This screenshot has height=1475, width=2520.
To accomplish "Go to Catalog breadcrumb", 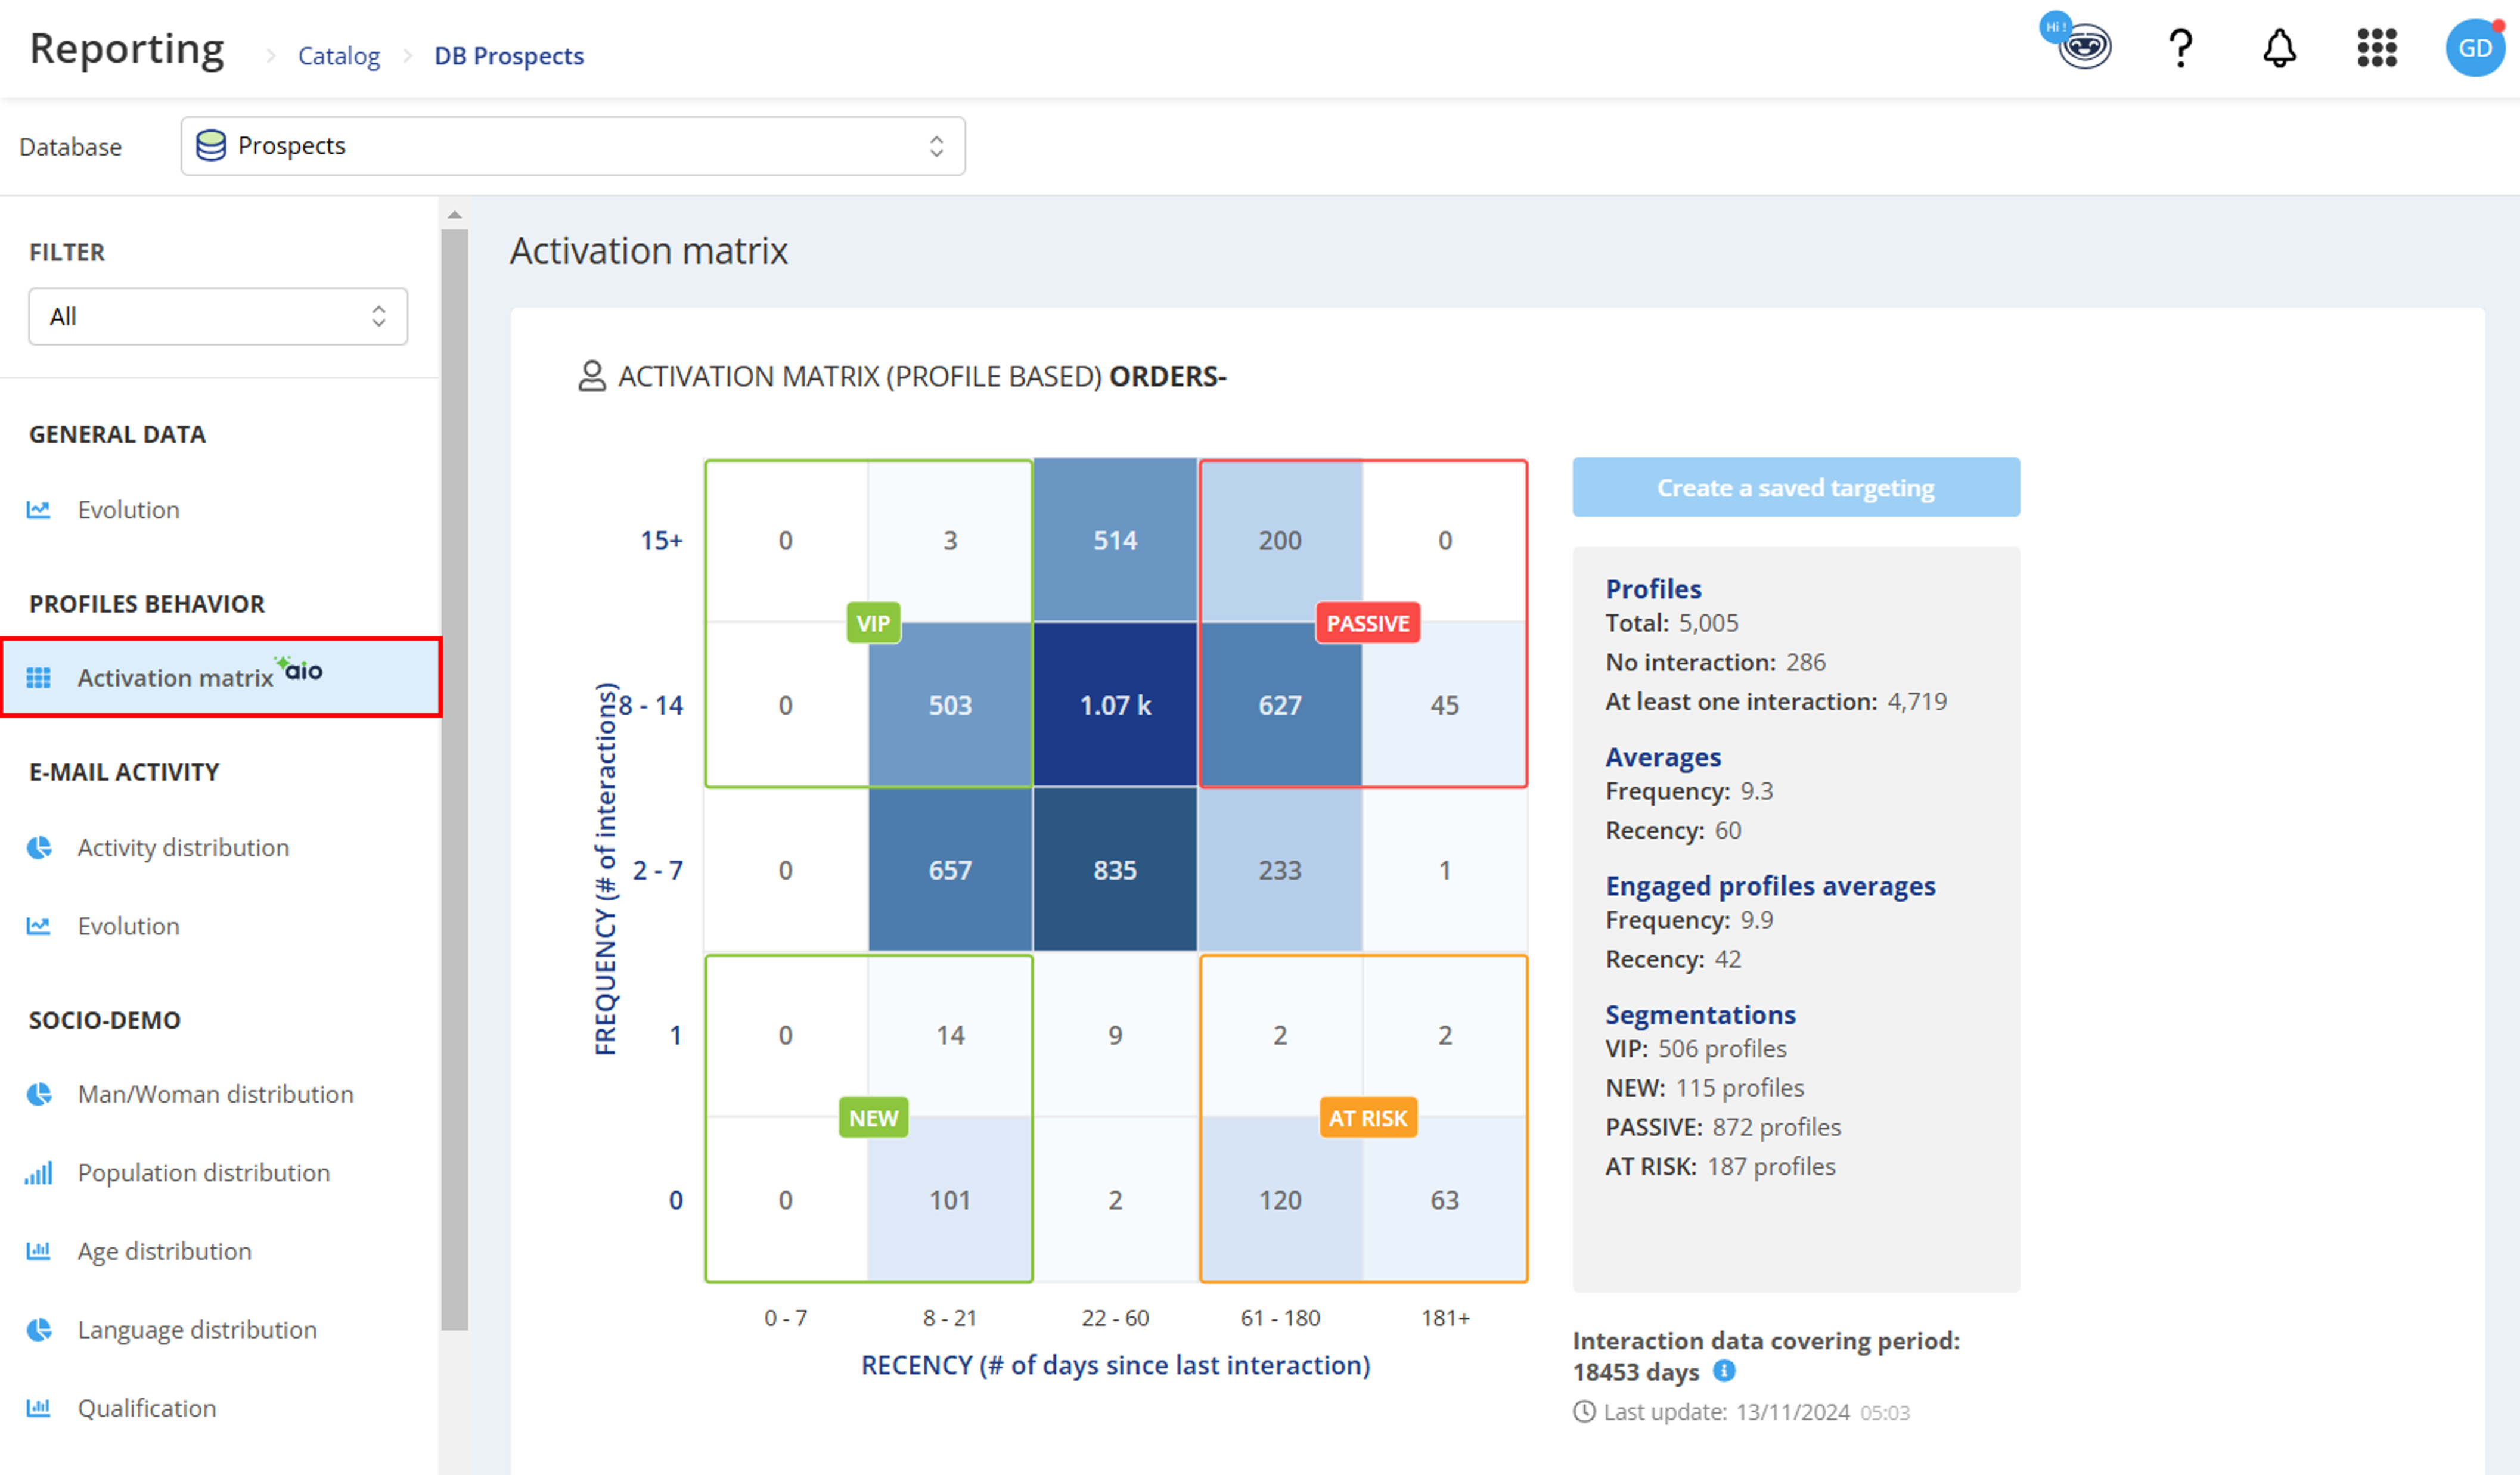I will (339, 55).
